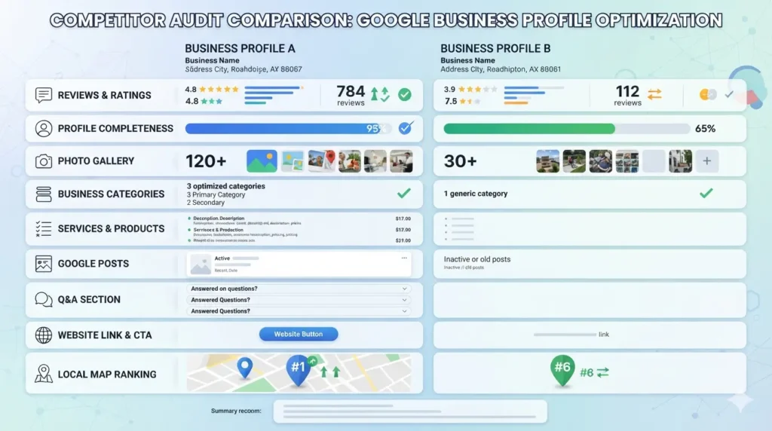
Task: Click the 4.8 gold star rating
Action: click(x=212, y=89)
